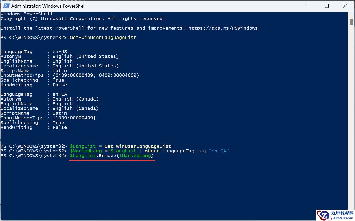Click the window title 'Administrator: Windows PowerShell'
Viewport: 355px width, 221px height.
pyautogui.click(x=48, y=6)
